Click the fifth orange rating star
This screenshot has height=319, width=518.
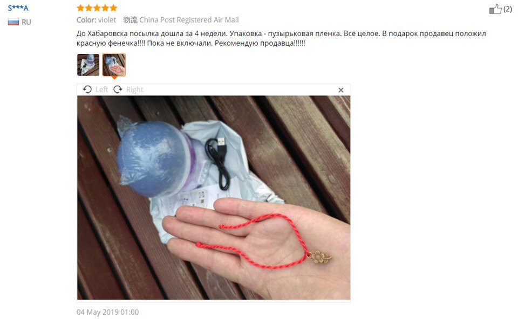pyautogui.click(x=113, y=8)
